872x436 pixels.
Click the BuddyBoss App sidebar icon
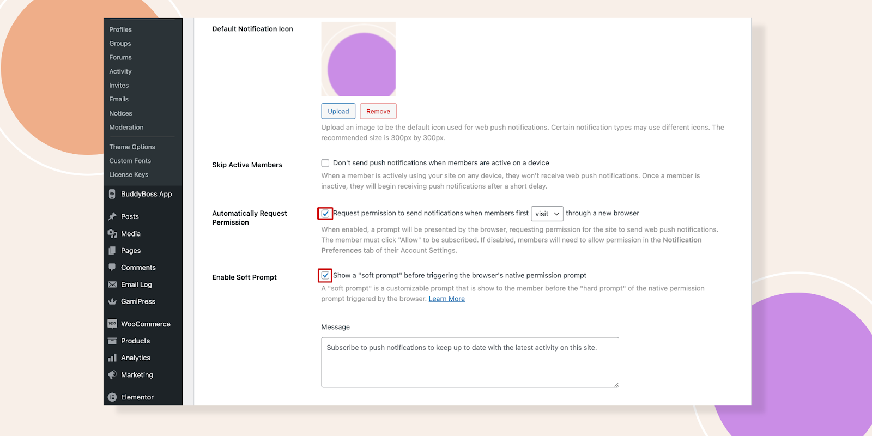pyautogui.click(x=112, y=194)
